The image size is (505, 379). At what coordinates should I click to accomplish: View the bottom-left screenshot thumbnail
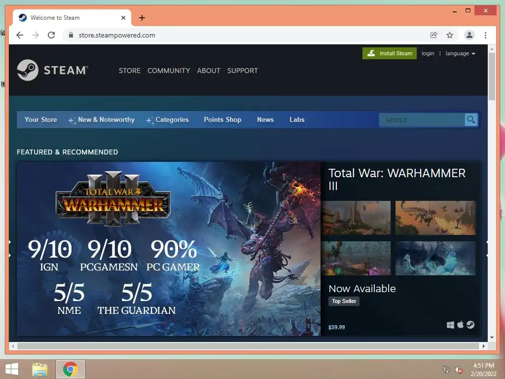356,258
